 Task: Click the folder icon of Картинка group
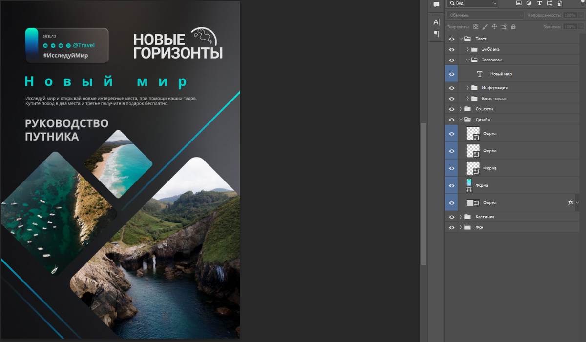coord(467,217)
